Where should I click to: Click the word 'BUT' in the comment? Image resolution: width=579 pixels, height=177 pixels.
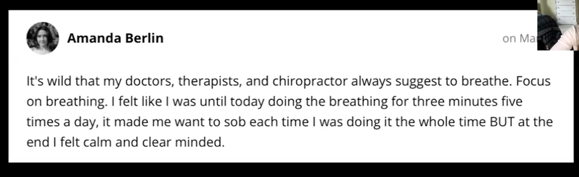point(502,122)
